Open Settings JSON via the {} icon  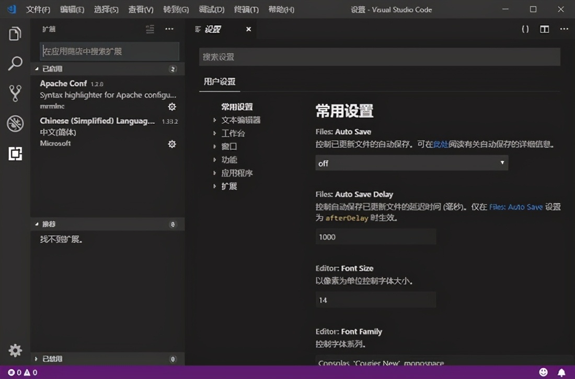coord(525,30)
